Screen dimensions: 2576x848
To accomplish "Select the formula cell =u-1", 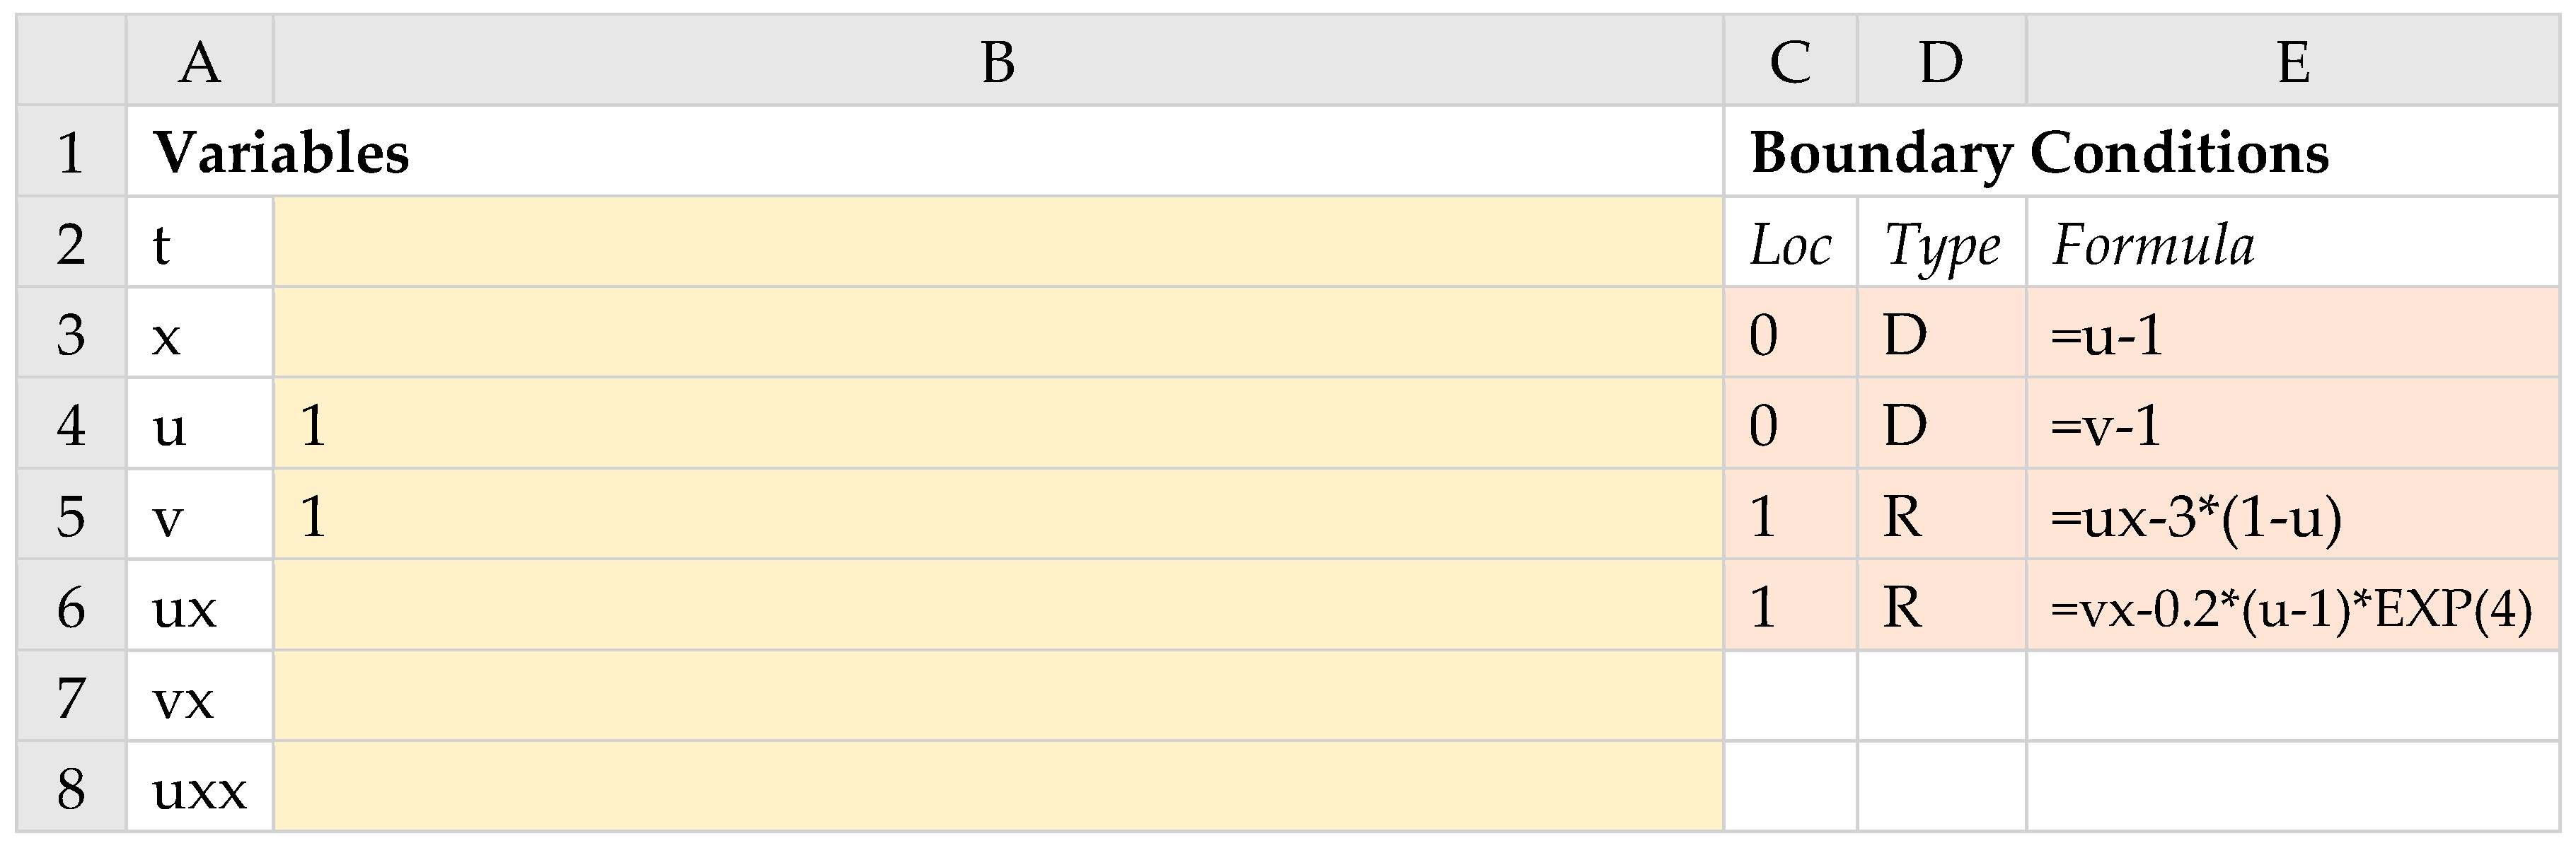I will click(x=2292, y=334).
